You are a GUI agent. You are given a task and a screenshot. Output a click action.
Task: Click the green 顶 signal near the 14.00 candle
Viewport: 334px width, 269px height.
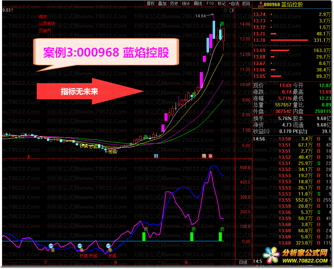tap(222, 24)
